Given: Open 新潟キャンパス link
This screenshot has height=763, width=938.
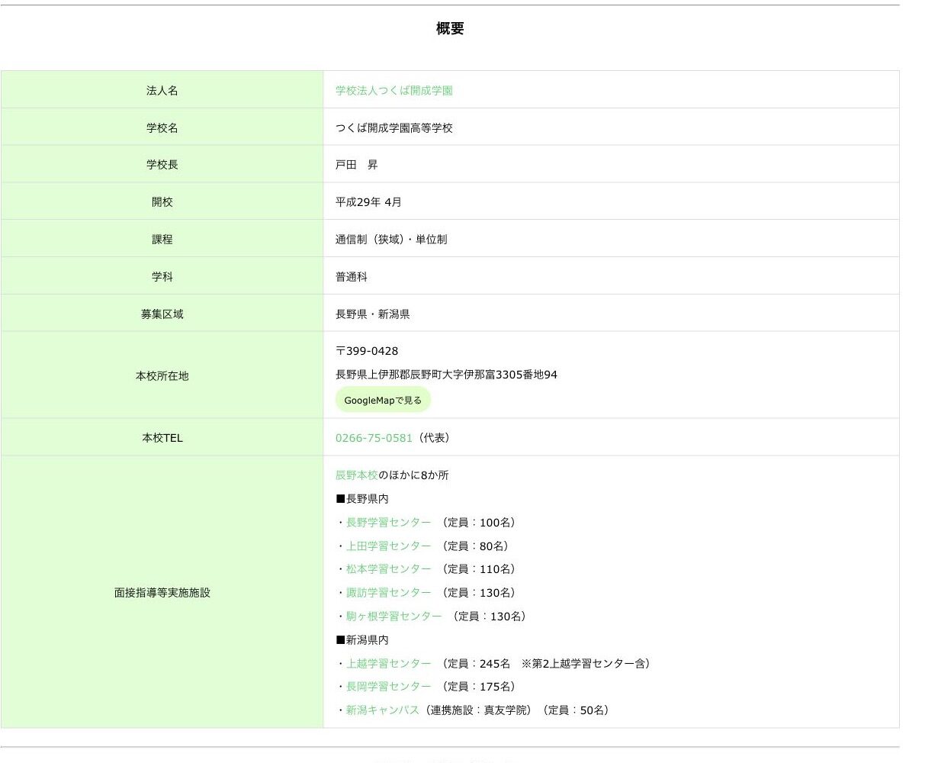Looking at the screenshot, I should coord(383,710).
